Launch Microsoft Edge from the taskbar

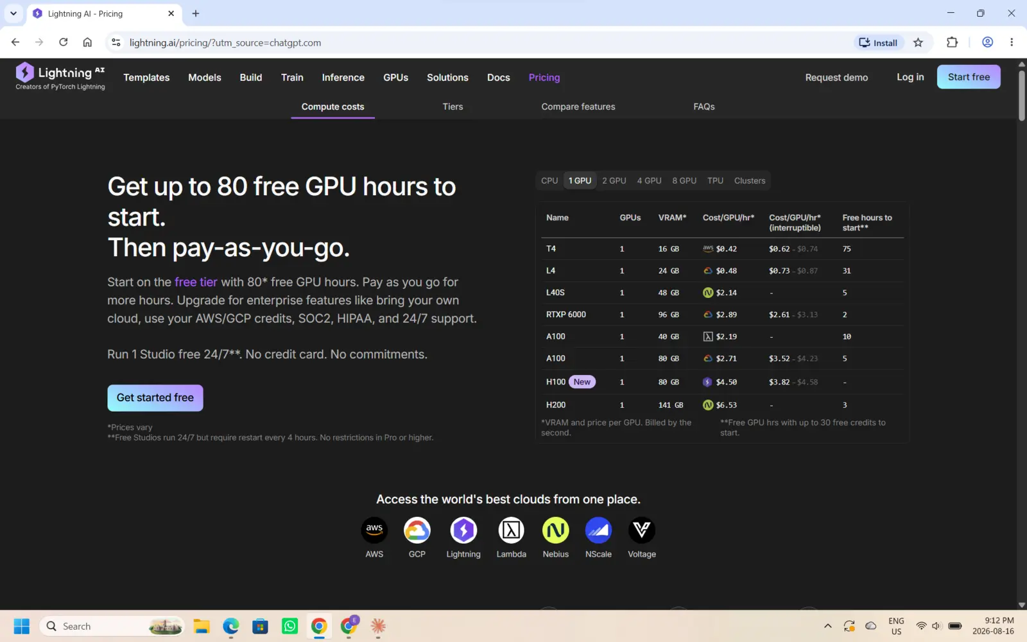click(x=231, y=626)
